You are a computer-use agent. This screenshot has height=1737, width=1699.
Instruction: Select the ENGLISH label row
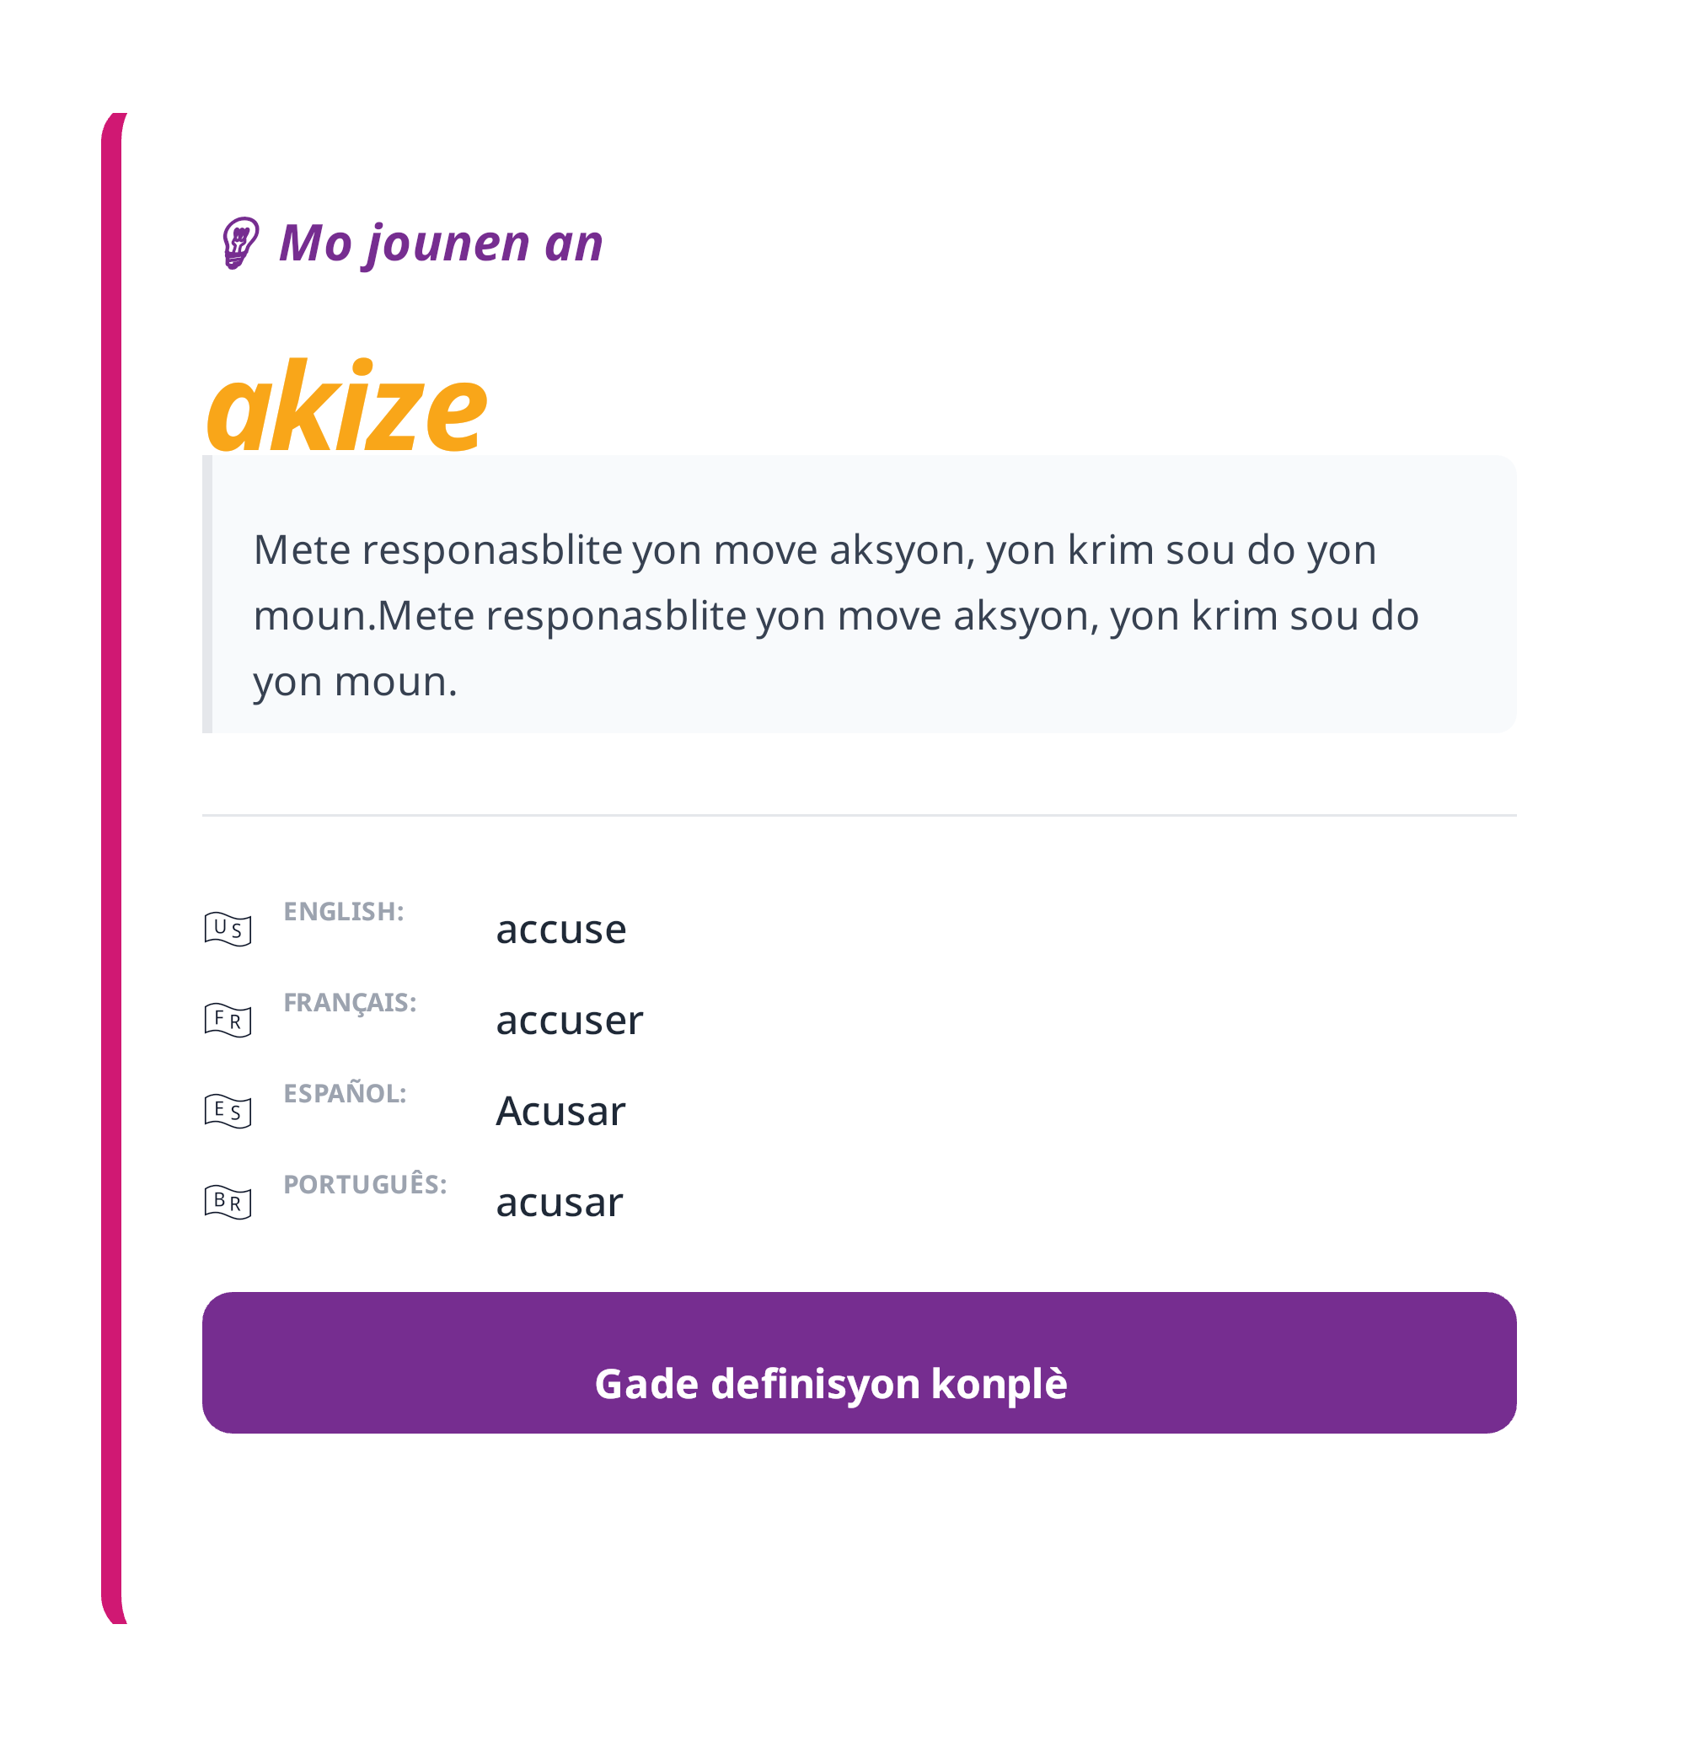pos(344,912)
